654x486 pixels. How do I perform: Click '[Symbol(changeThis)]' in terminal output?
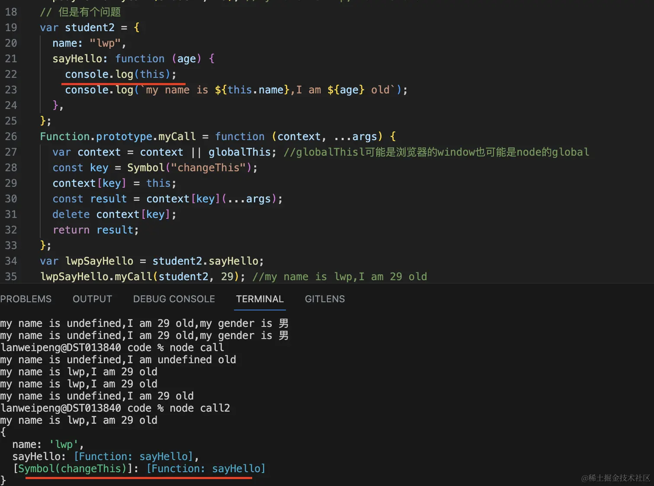73,469
